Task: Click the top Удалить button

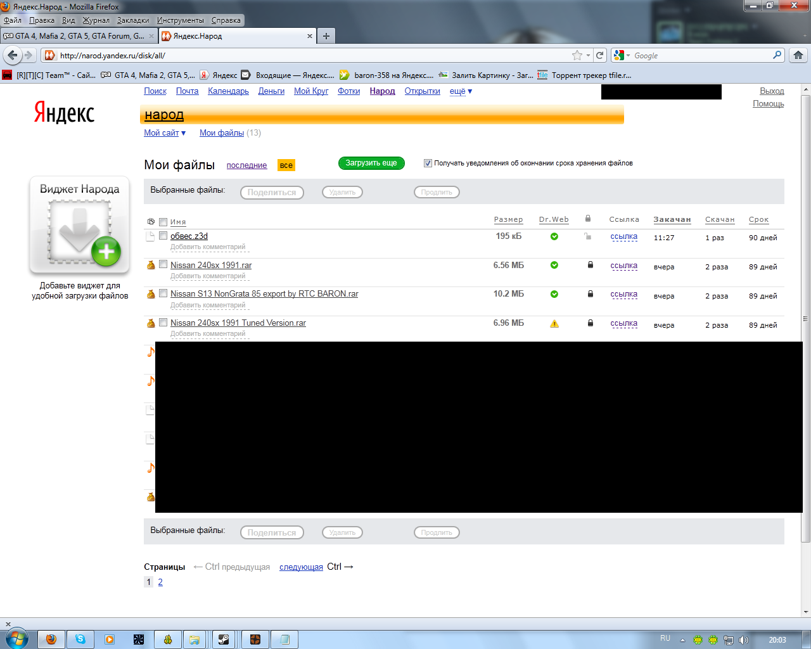Action: (x=342, y=192)
